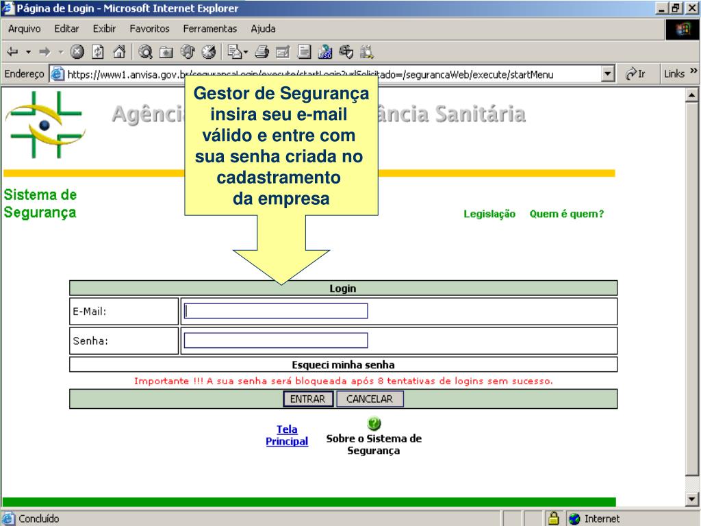Click the Back navigation arrow
This screenshot has width=701, height=526.
(x=12, y=52)
